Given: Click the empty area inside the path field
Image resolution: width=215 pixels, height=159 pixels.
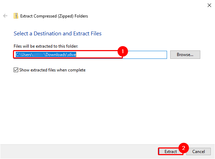Looking at the screenshot, I should point(147,55).
